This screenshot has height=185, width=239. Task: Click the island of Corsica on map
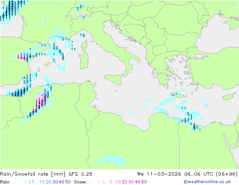click(x=84, y=46)
